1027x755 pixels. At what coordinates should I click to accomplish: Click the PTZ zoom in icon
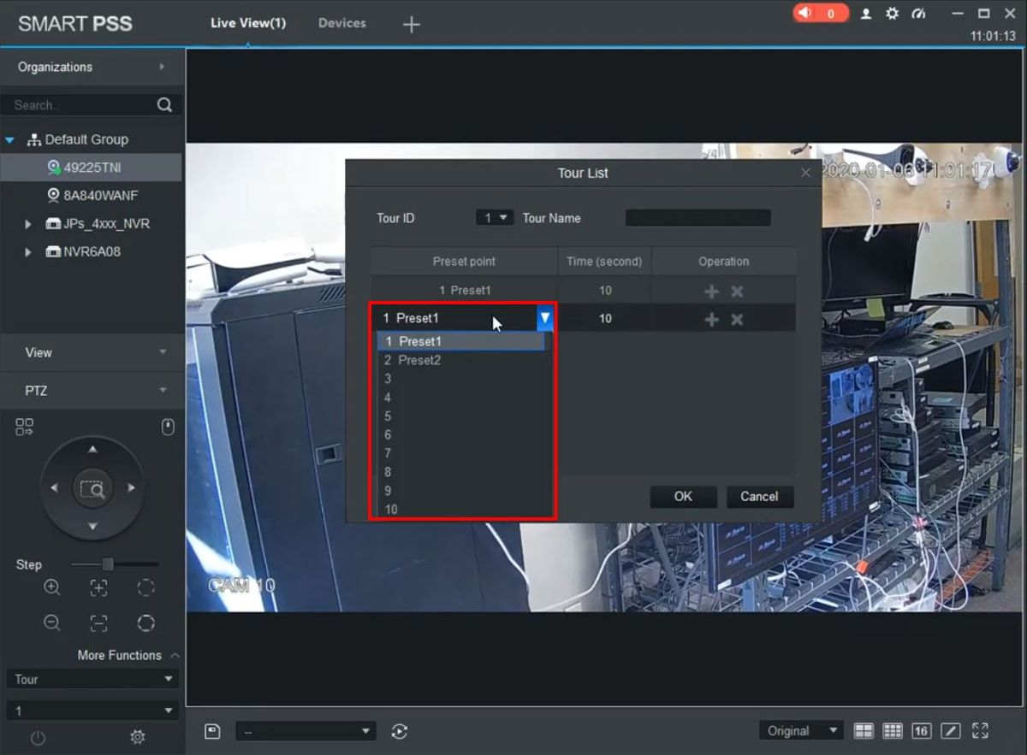click(x=52, y=587)
